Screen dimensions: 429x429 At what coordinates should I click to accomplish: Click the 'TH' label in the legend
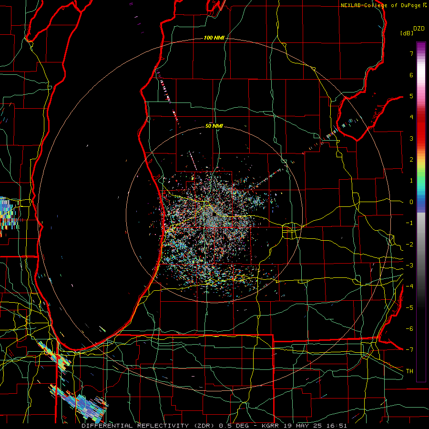409,371
